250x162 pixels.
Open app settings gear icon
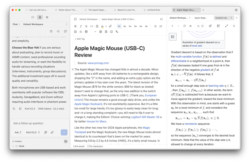click(236, 10)
